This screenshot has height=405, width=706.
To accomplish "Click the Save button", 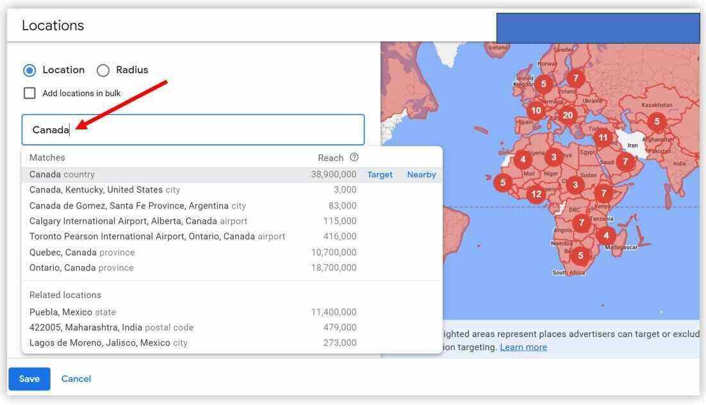I will pos(29,379).
